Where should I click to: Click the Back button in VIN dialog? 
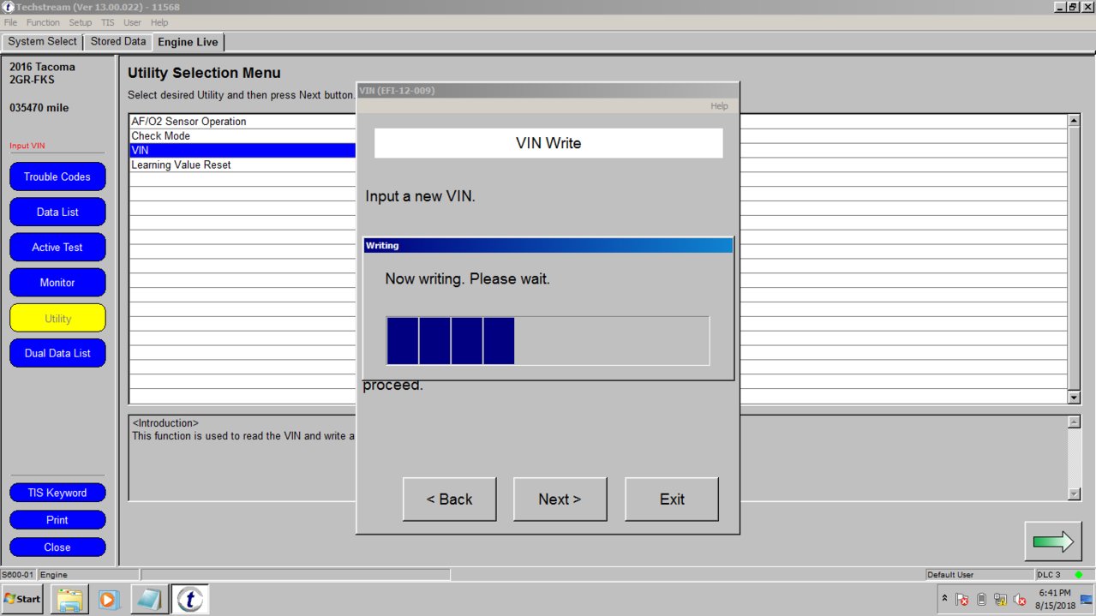450,499
